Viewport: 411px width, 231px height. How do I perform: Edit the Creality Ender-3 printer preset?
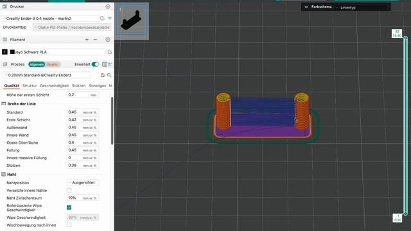tap(103, 18)
